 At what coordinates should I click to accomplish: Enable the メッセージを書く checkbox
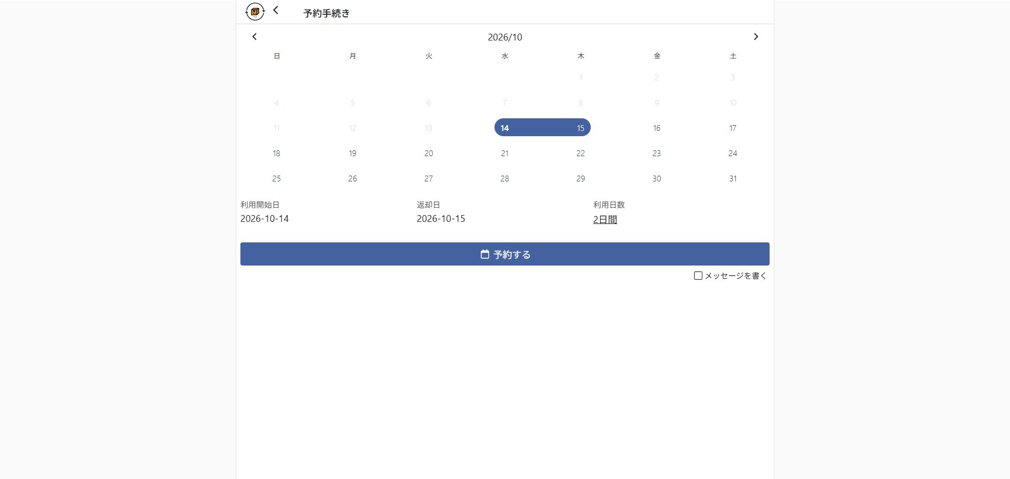click(698, 276)
